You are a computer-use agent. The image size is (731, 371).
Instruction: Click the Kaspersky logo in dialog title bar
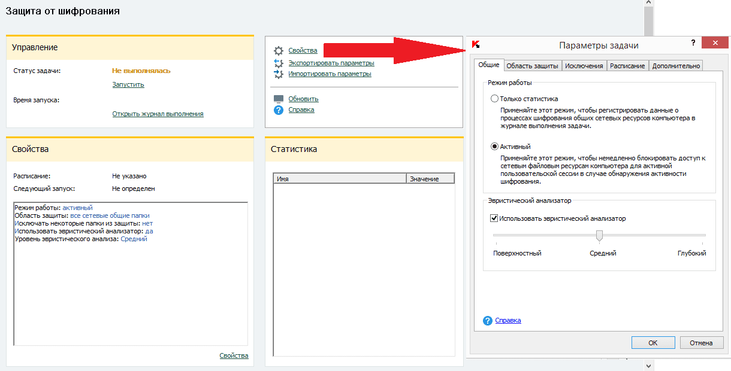click(476, 44)
